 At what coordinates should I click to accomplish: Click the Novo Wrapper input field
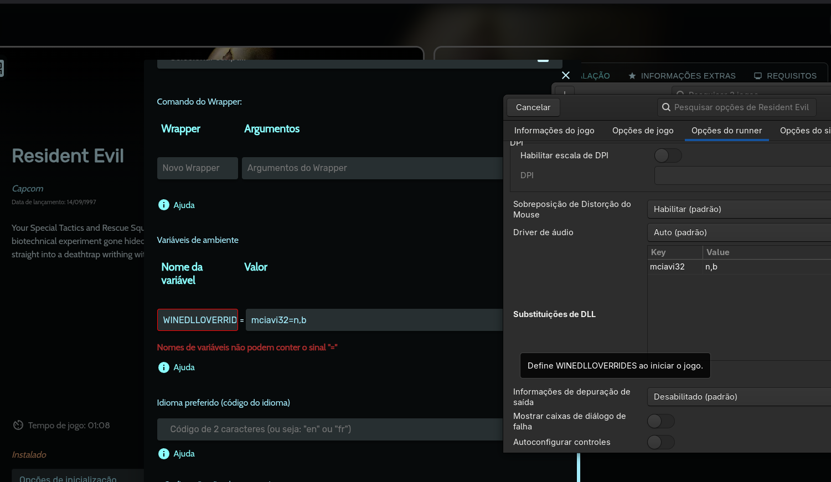click(x=198, y=168)
